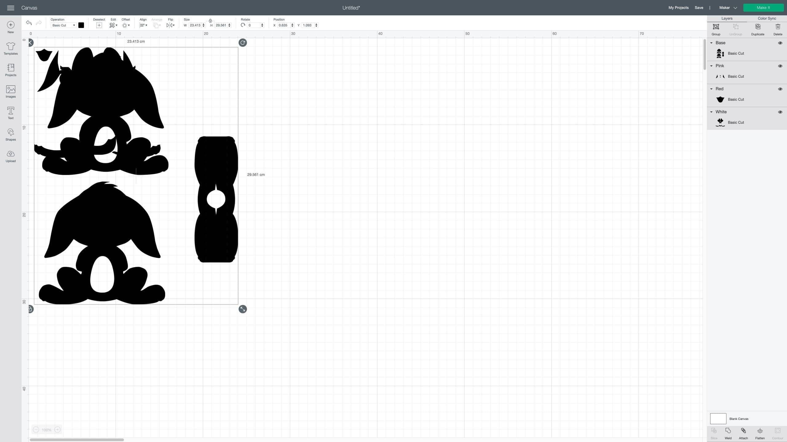
Task: Zoom out of the canvas
Action: click(x=36, y=430)
